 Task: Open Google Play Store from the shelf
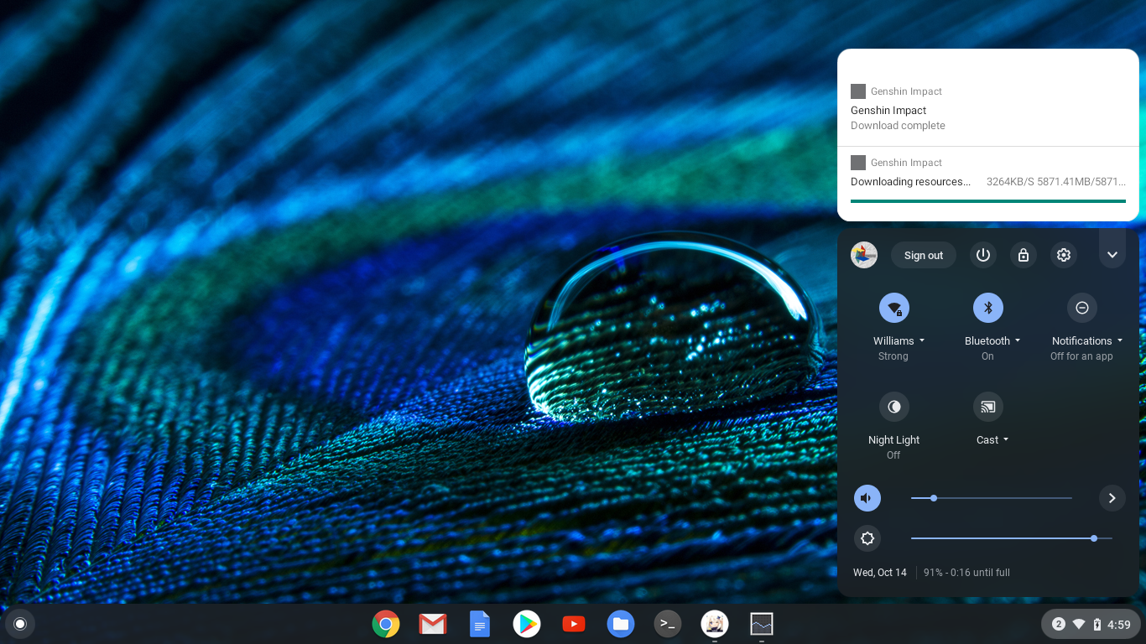[x=527, y=624]
